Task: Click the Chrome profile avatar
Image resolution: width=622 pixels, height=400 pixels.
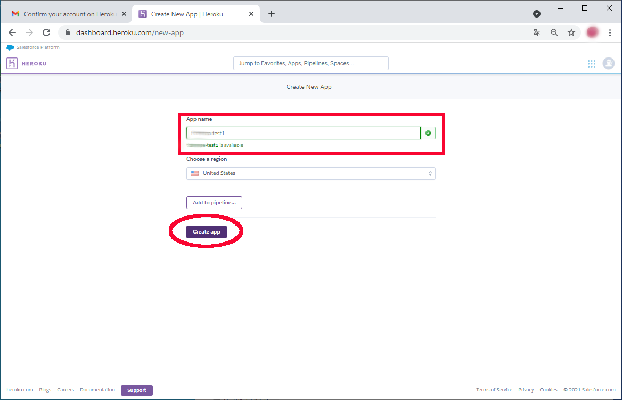Action: (592, 32)
